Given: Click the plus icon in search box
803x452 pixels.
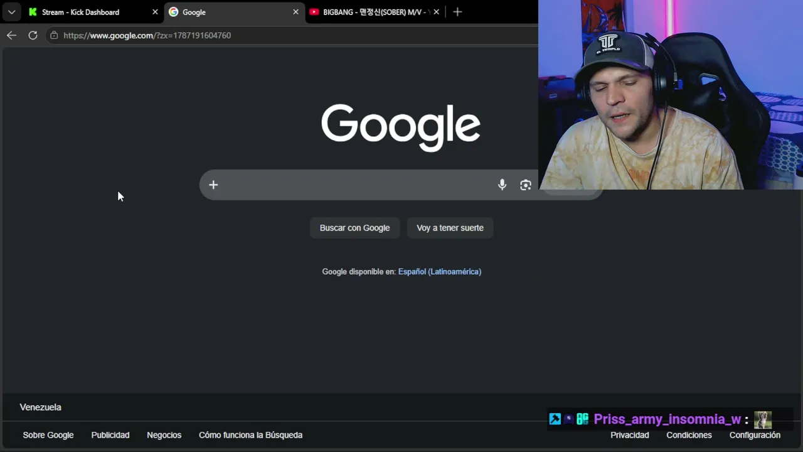Looking at the screenshot, I should point(213,185).
